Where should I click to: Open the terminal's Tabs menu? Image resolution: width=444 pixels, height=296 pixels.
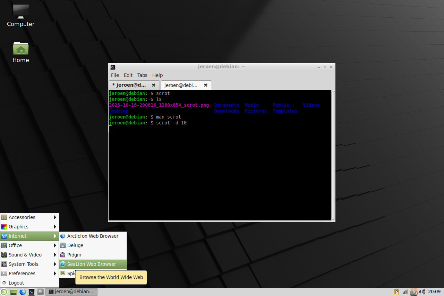click(142, 75)
